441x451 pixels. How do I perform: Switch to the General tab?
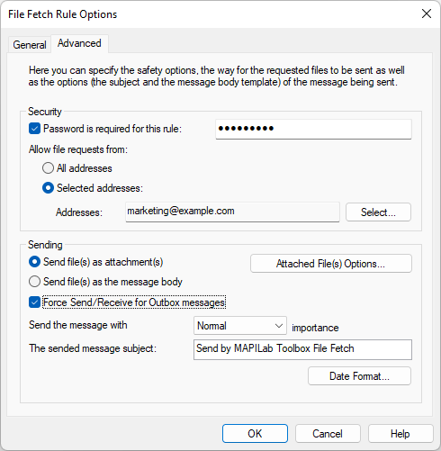point(30,45)
